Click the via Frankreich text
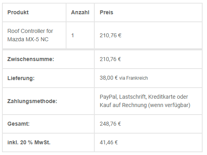Screen dimensions: 207x155 [x=133, y=78]
